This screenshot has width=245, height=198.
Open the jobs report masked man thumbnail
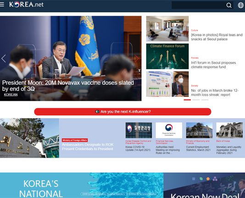click(x=167, y=84)
